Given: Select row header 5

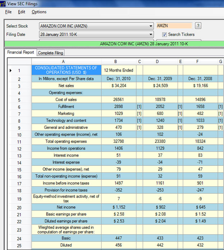Looking at the screenshot, I should click(x=19, y=100).
